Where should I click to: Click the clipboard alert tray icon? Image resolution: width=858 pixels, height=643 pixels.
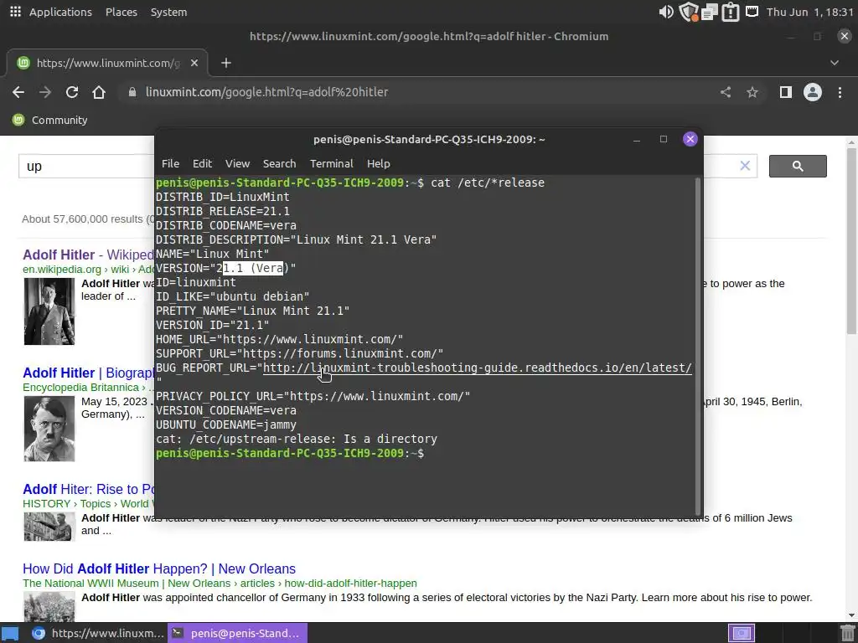click(731, 12)
